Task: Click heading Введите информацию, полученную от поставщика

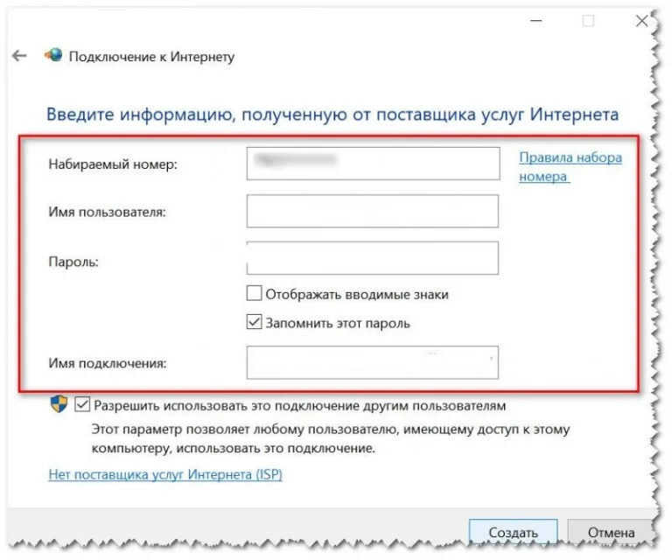Action: pos(332,115)
